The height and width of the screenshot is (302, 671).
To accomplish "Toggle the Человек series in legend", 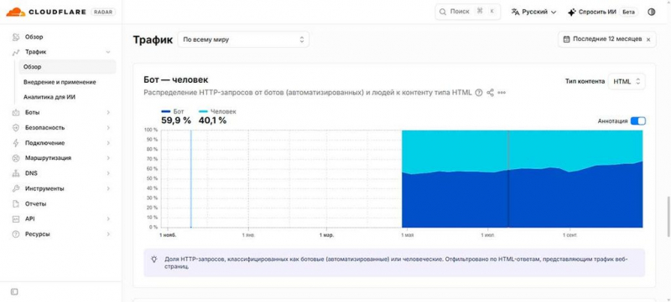I will 217,111.
